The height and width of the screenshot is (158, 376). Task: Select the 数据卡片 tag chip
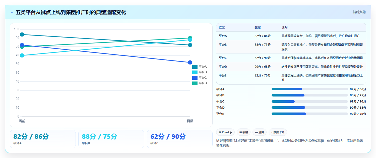tap(278, 132)
